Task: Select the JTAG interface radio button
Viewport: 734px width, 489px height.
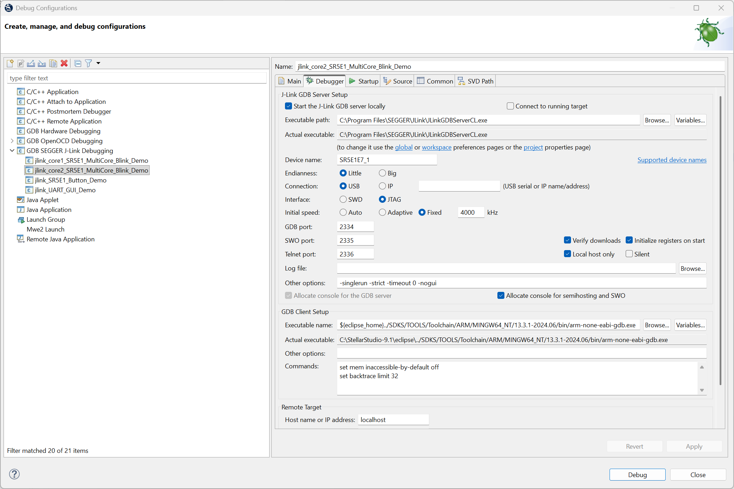Action: tap(382, 200)
